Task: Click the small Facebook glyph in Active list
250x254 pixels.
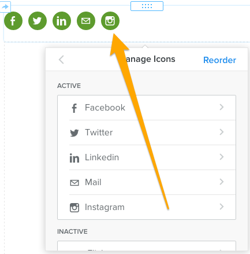Action: (74, 108)
